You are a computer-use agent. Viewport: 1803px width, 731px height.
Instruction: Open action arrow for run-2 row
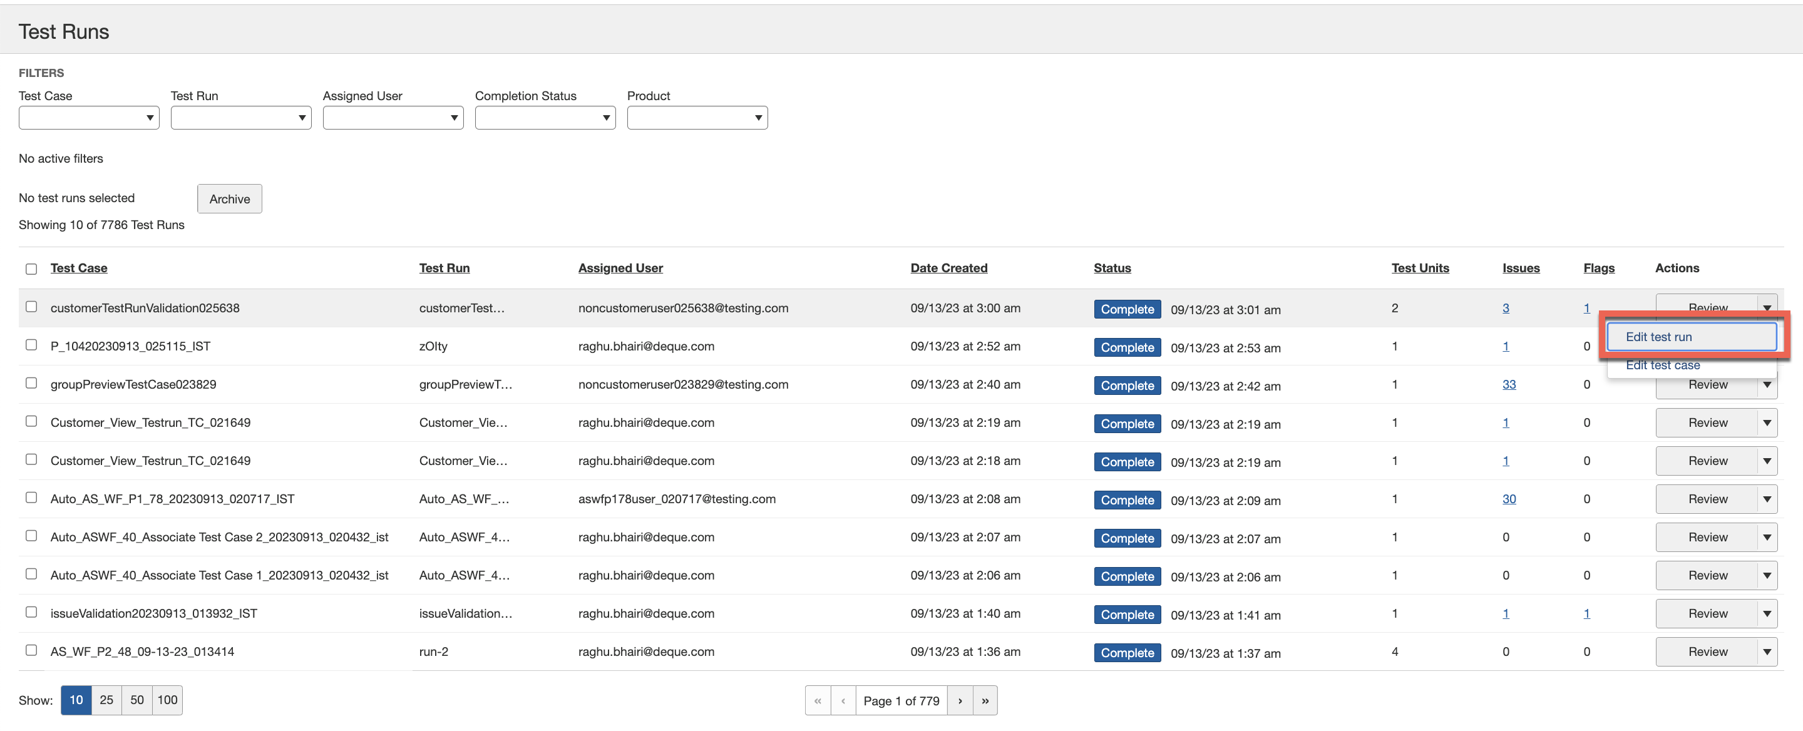(x=1767, y=652)
